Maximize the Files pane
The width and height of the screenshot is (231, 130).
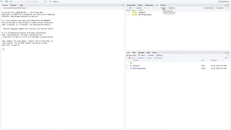point(228,53)
